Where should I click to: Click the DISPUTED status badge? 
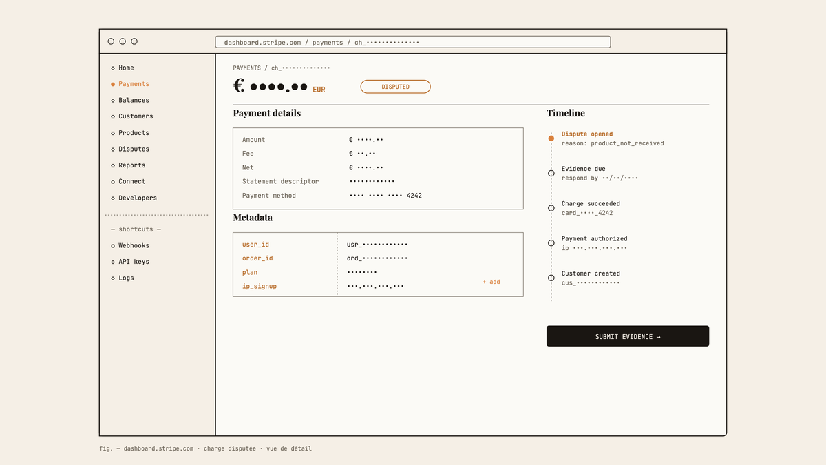(x=395, y=87)
